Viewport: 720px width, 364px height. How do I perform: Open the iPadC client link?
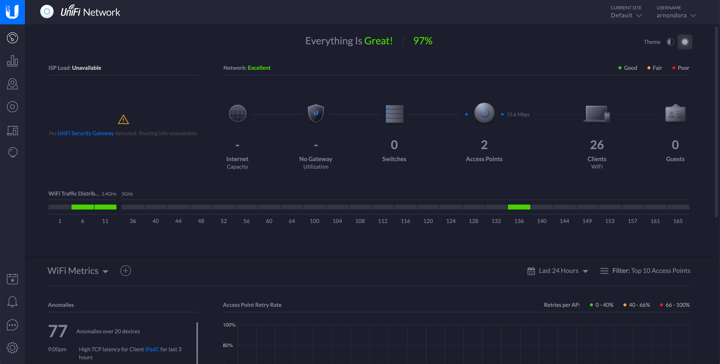coord(152,349)
